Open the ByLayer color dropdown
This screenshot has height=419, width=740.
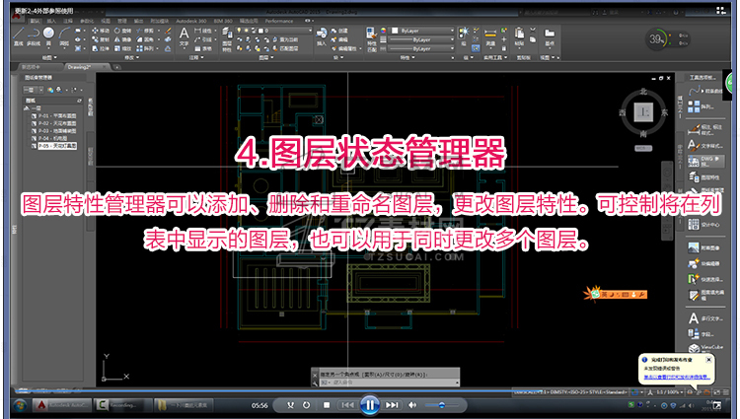click(x=423, y=31)
